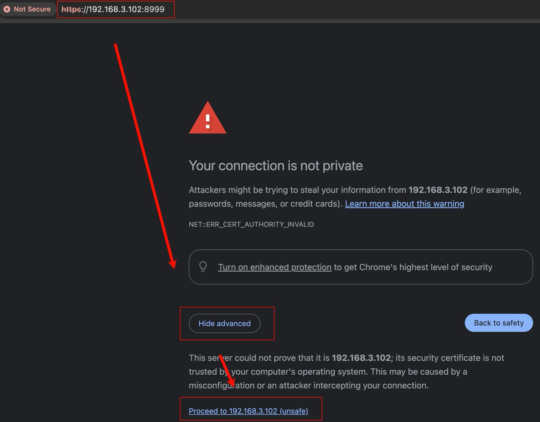The width and height of the screenshot is (540, 422).
Task: Click the "Not Secure" label in address bar
Action: (x=32, y=9)
